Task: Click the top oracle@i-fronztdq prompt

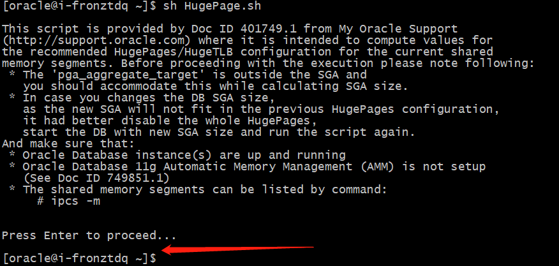Action: [x=78, y=6]
